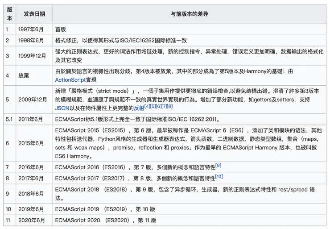
Task: Select the 2011年6月 date cell
Action: pyautogui.click(x=34, y=119)
